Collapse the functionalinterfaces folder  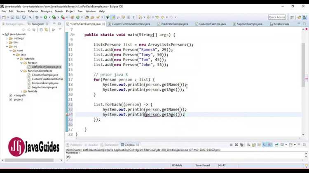(21, 71)
